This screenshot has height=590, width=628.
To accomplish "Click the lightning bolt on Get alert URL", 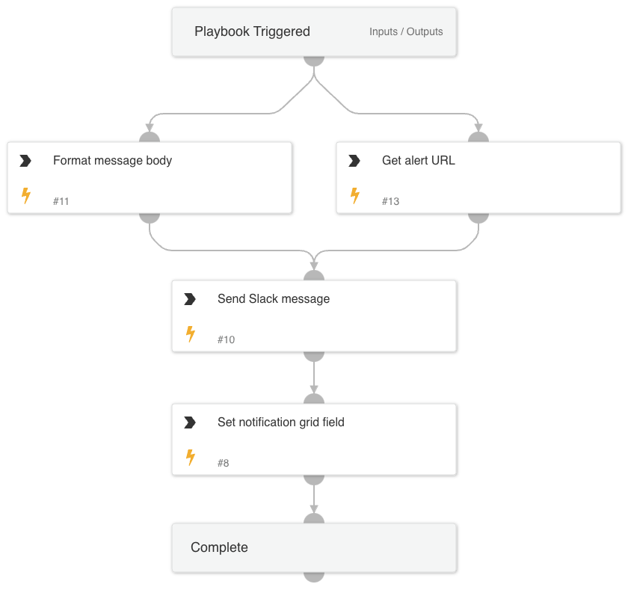I will pos(354,196).
